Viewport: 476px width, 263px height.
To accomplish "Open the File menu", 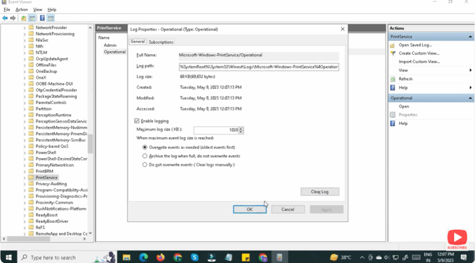I will click(7, 10).
